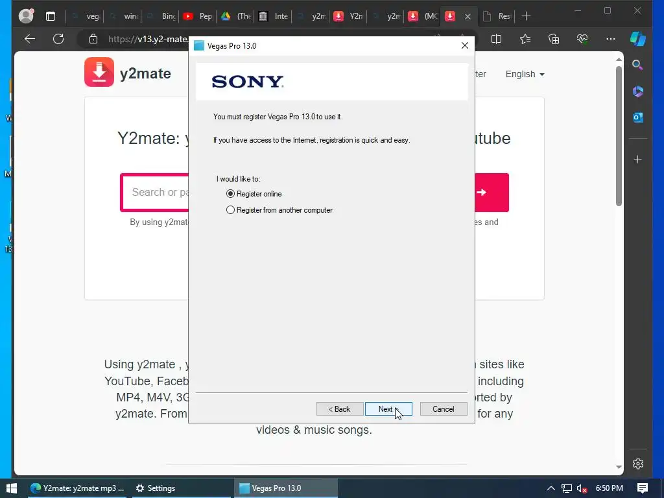664x498 pixels.
Task: Open the Windows Start menu
Action: coord(12,488)
